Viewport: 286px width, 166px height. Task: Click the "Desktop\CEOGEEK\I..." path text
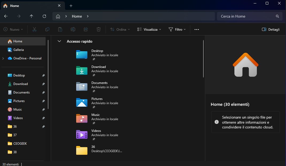(107, 151)
